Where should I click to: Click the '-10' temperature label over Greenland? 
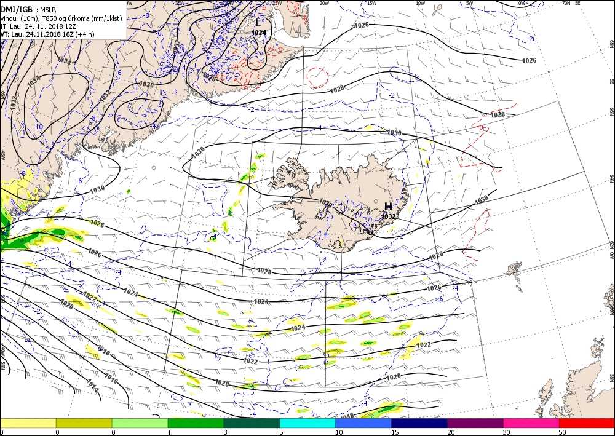point(38,127)
